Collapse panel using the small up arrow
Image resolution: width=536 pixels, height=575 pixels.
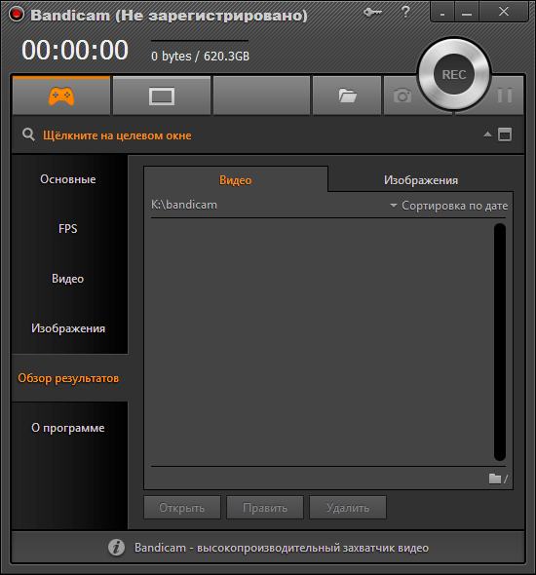[x=487, y=134]
